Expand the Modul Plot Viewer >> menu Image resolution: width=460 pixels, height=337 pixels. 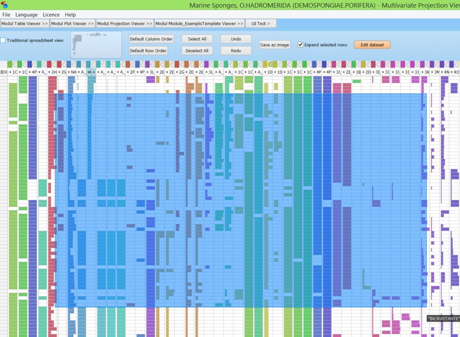click(x=72, y=23)
